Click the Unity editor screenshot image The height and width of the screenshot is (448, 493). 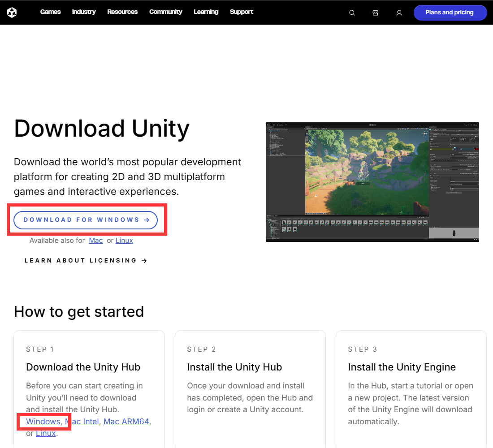point(372,182)
